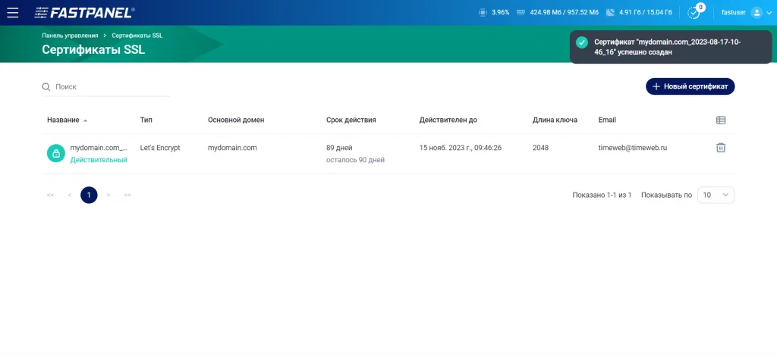Screen dimensions: 777x357
Task: Click the expiry date 15 нояб. 2023
Action: coord(461,148)
